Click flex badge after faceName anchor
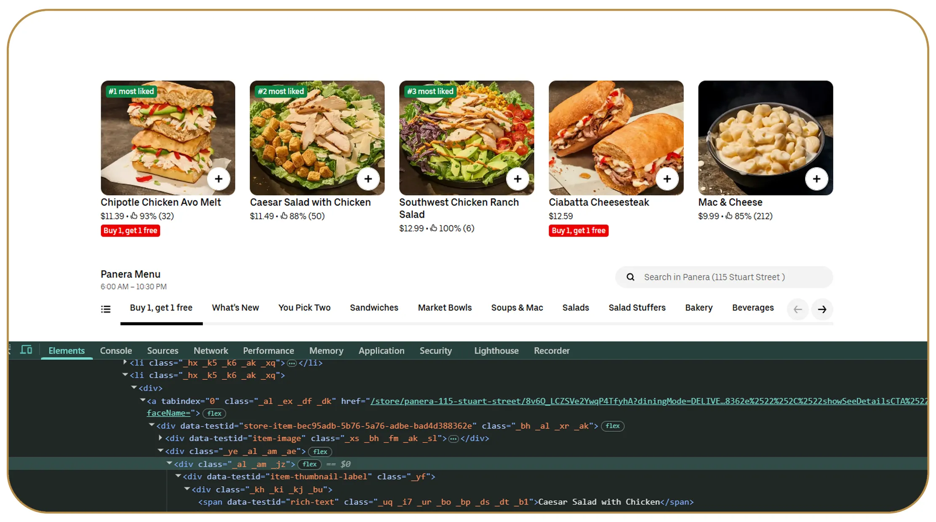Image resolution: width=936 pixels, height=522 pixels. [214, 413]
